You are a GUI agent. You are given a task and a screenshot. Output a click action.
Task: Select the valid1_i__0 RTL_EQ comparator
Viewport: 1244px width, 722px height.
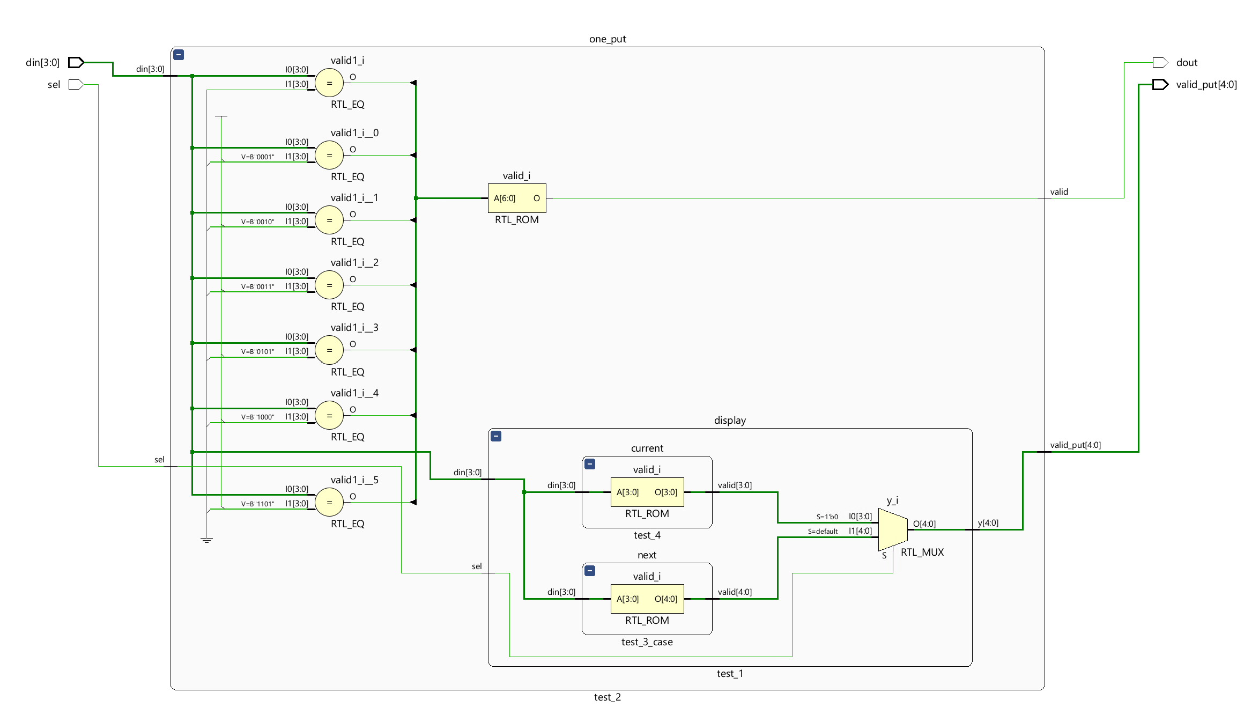[329, 155]
